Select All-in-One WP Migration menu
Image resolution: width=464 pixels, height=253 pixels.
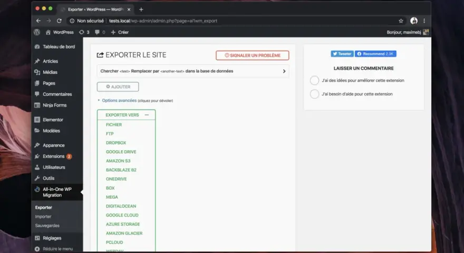coord(57,192)
